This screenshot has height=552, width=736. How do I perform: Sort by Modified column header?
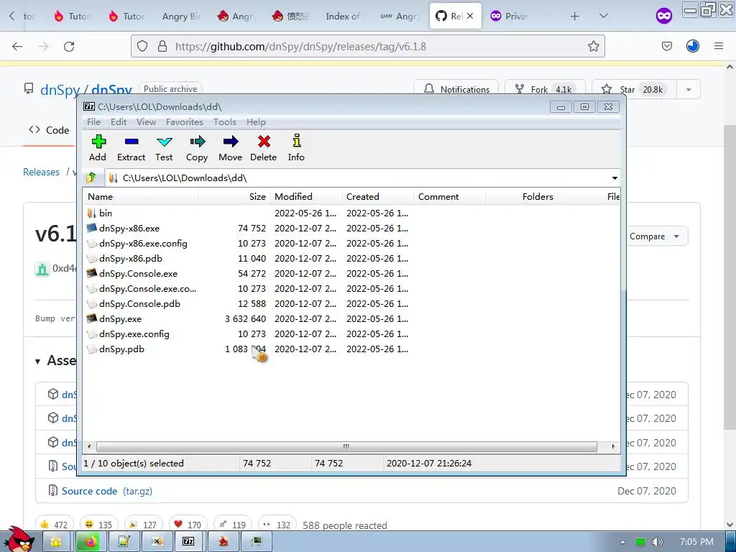click(x=306, y=197)
